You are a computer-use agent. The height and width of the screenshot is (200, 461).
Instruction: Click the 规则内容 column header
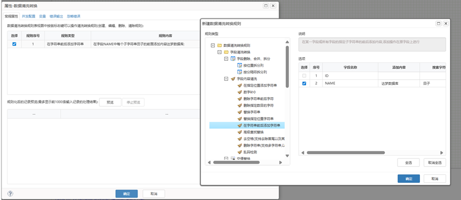point(166,36)
